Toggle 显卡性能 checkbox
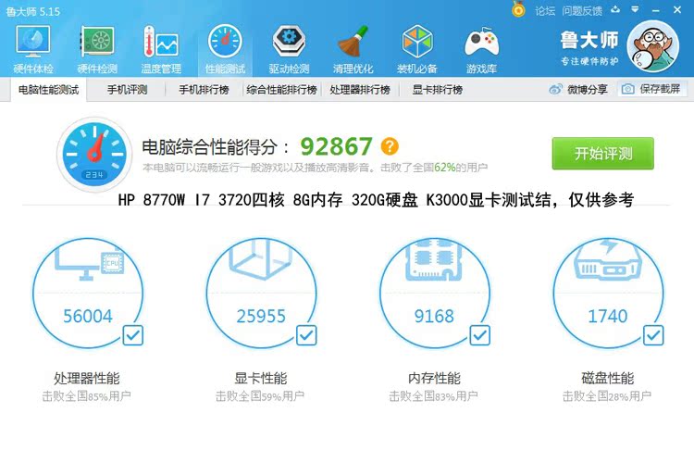694x463 pixels. click(x=306, y=335)
